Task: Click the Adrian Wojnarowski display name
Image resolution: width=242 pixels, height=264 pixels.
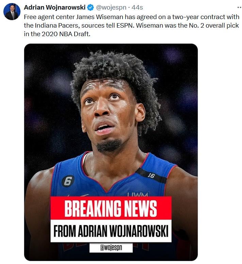Action: (55, 8)
